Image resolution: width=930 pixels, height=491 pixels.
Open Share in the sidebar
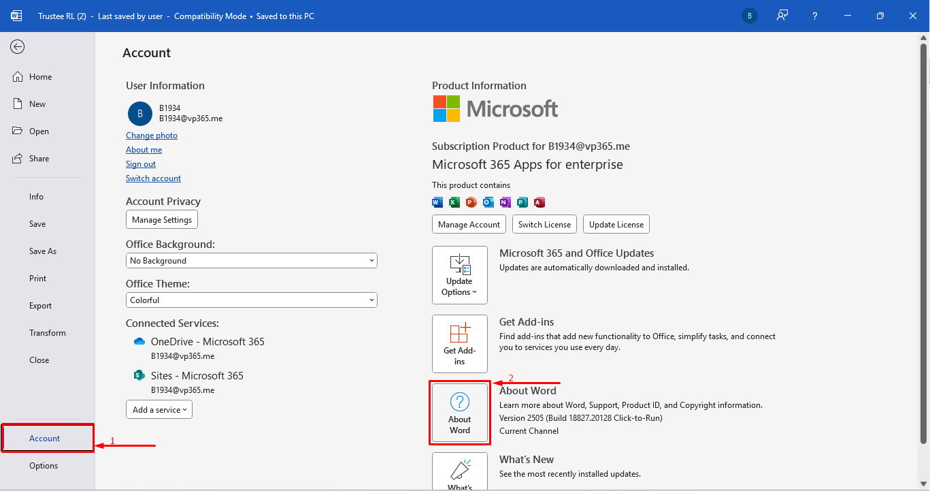[x=48, y=159]
